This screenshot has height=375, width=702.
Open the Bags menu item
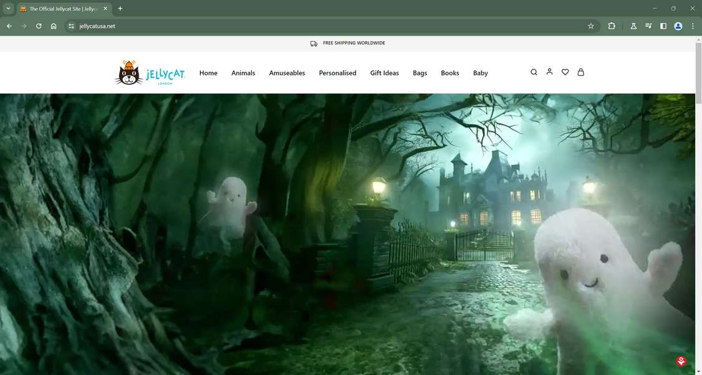(420, 73)
